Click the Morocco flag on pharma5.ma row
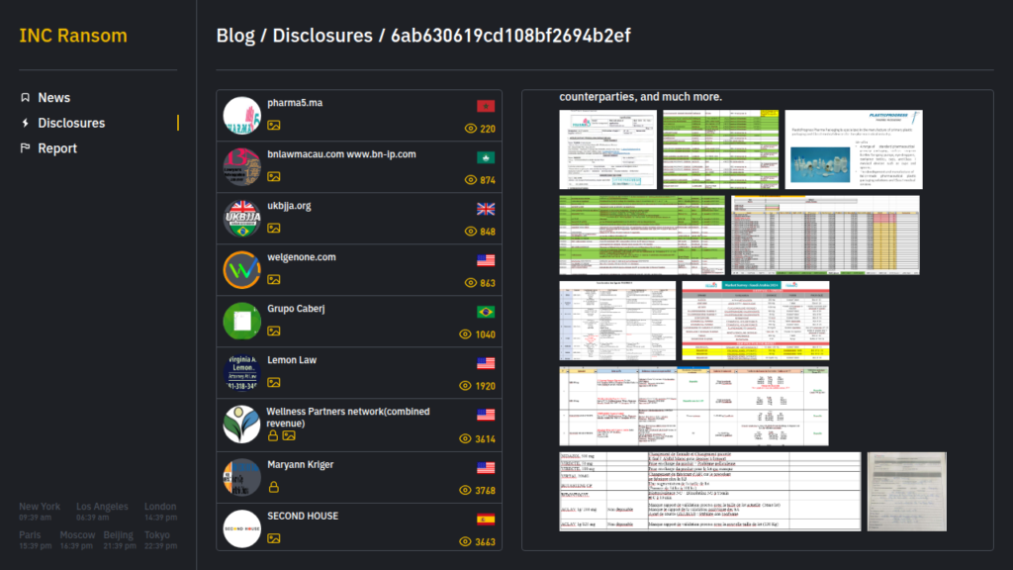 (x=486, y=106)
